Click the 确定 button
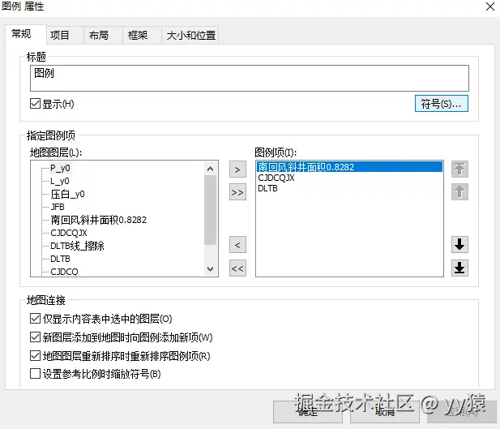 coord(308,412)
